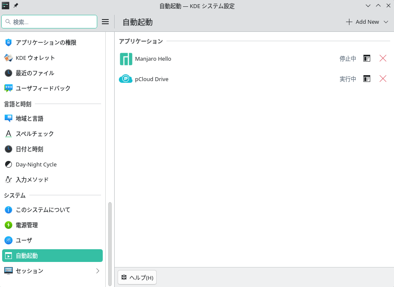Image resolution: width=394 pixels, height=287 pixels.
Task: Expand the セッション submenu arrow
Action: (x=98, y=271)
